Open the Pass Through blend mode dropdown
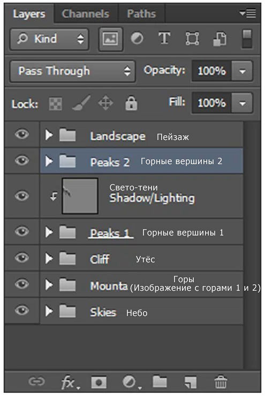Viewport: 265px width, 397px height. pyautogui.click(x=72, y=71)
